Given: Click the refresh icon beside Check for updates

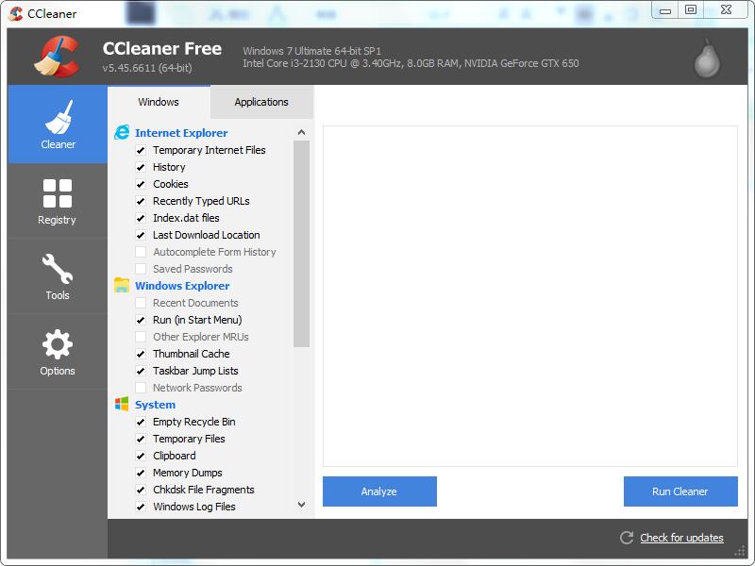Looking at the screenshot, I should pos(626,538).
